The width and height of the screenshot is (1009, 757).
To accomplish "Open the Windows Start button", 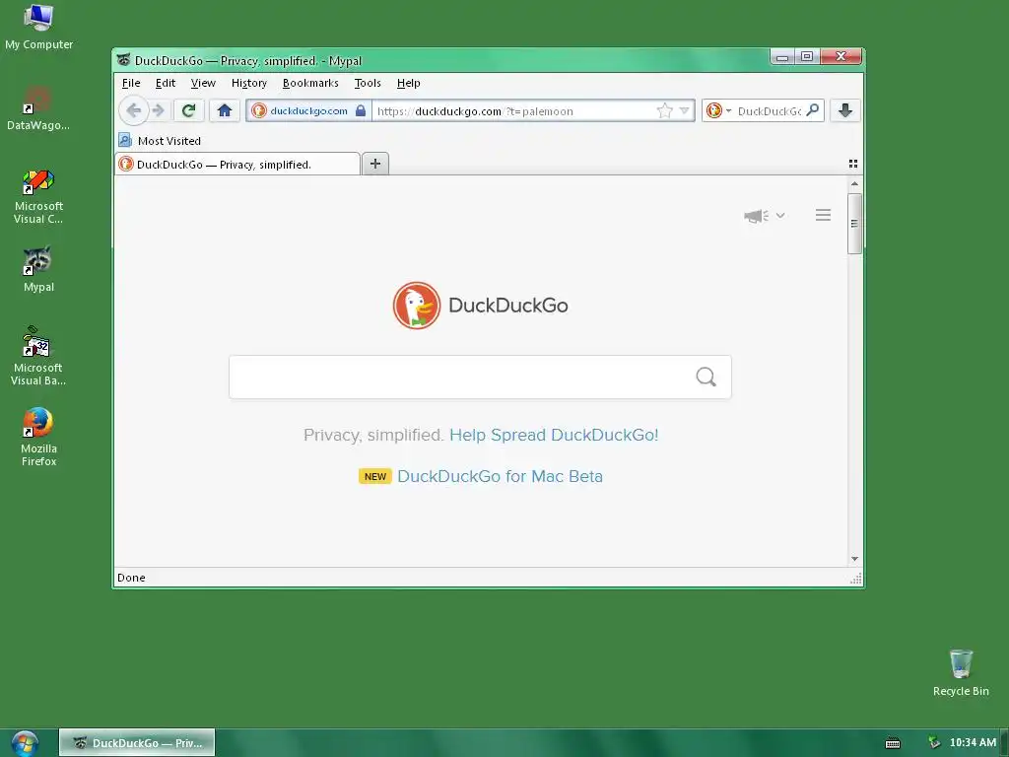I will click(x=25, y=743).
